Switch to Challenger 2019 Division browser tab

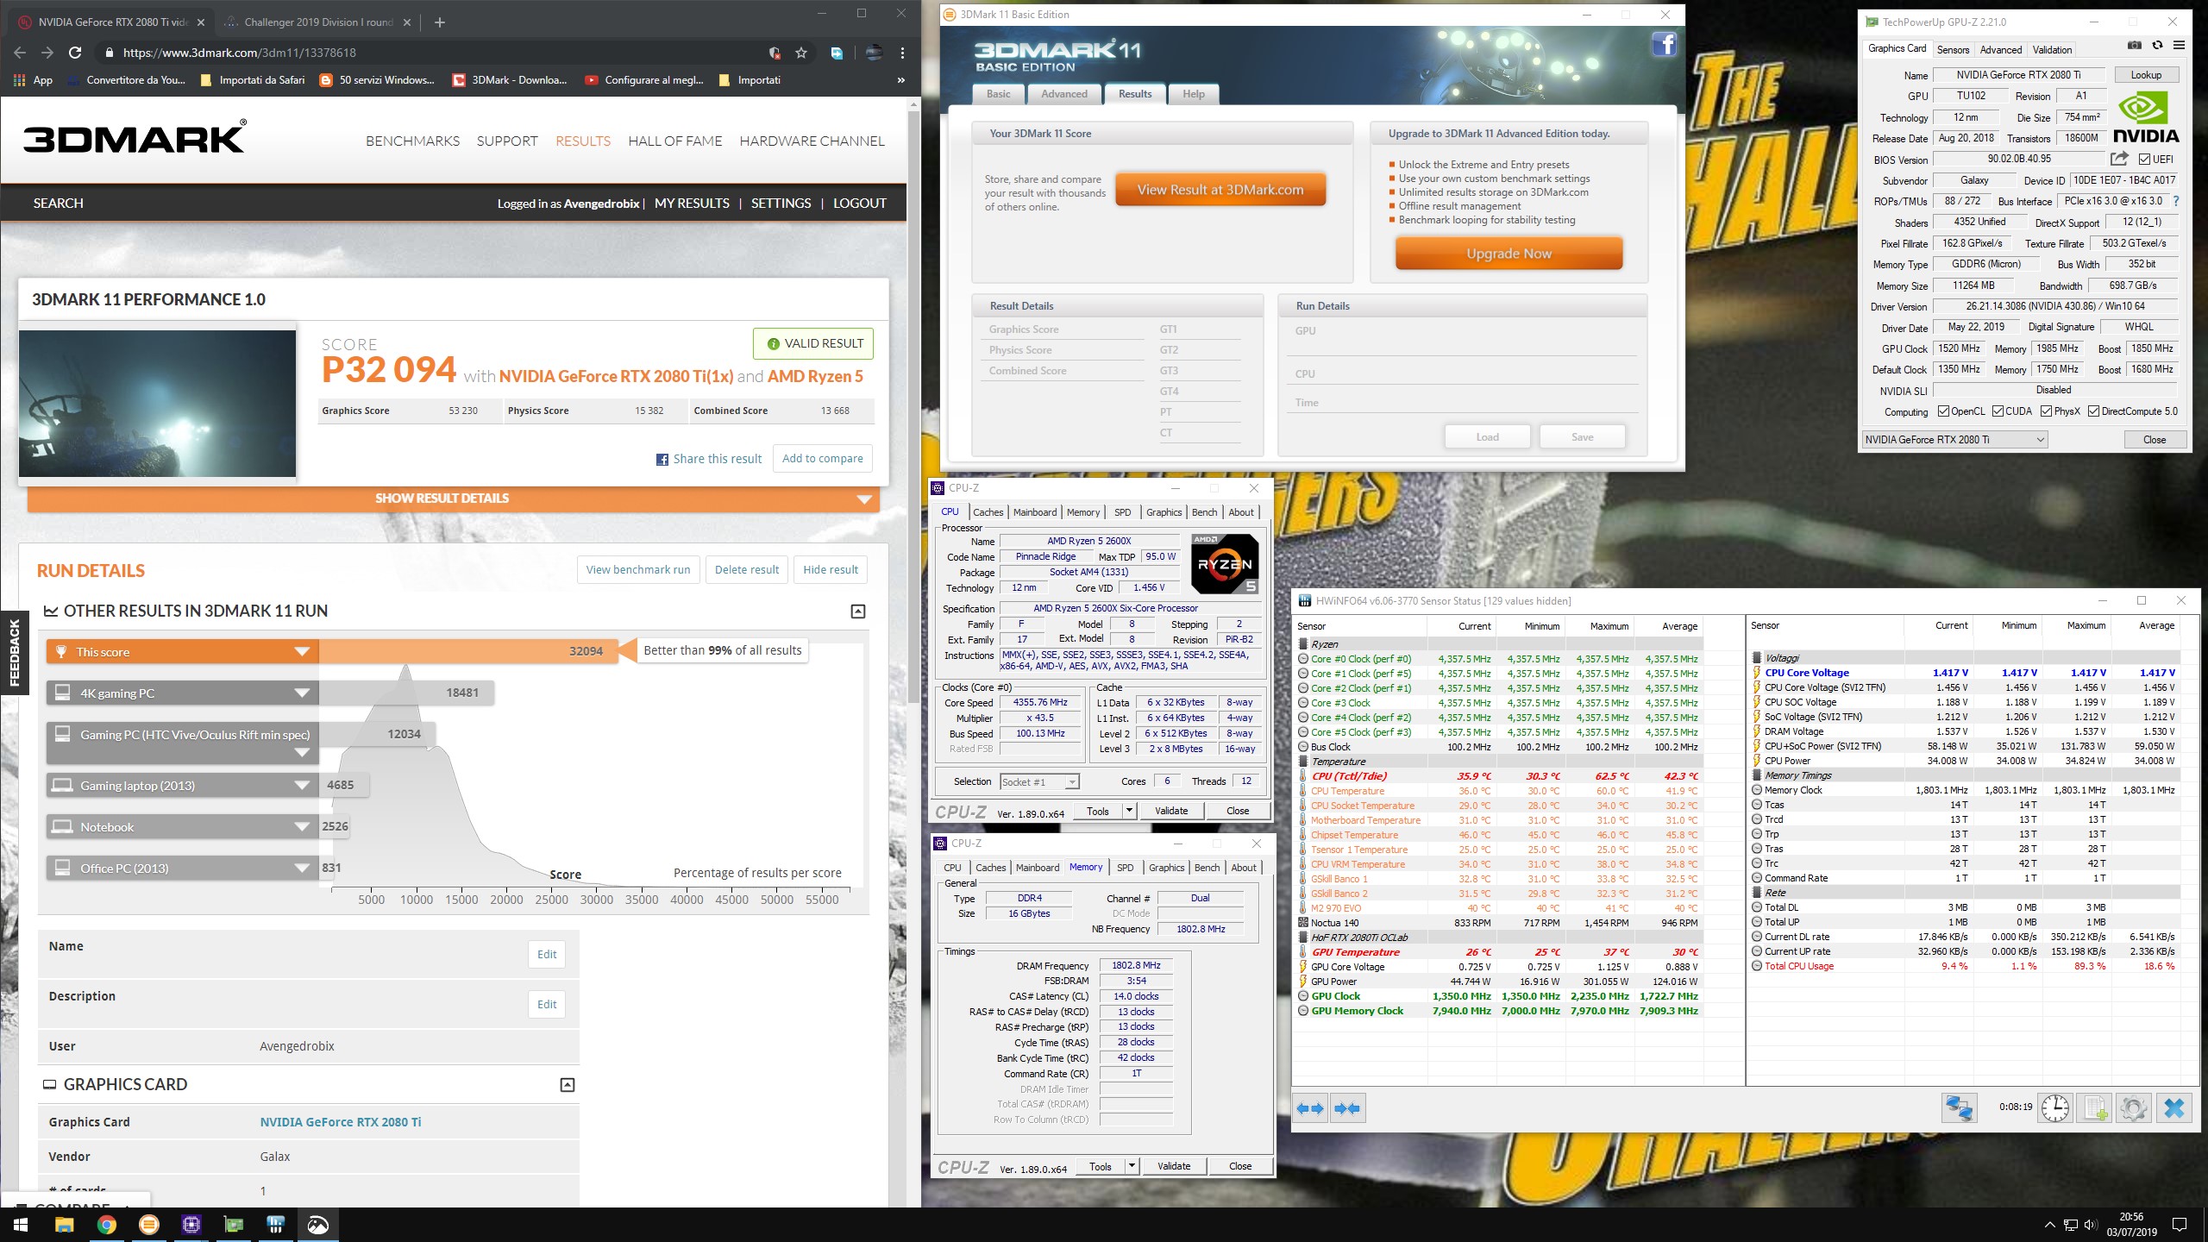click(x=319, y=22)
